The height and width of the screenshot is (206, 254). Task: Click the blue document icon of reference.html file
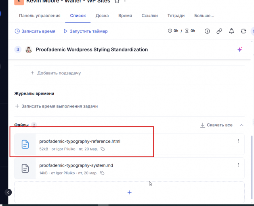(x=25, y=144)
